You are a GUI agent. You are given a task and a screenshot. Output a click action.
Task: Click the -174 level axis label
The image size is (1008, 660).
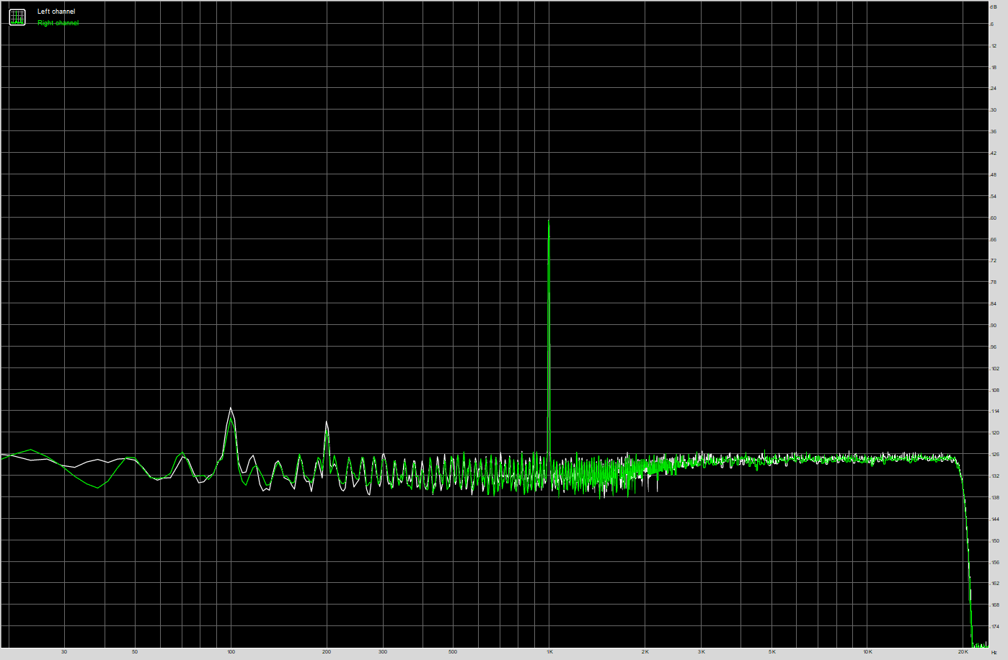pos(994,627)
